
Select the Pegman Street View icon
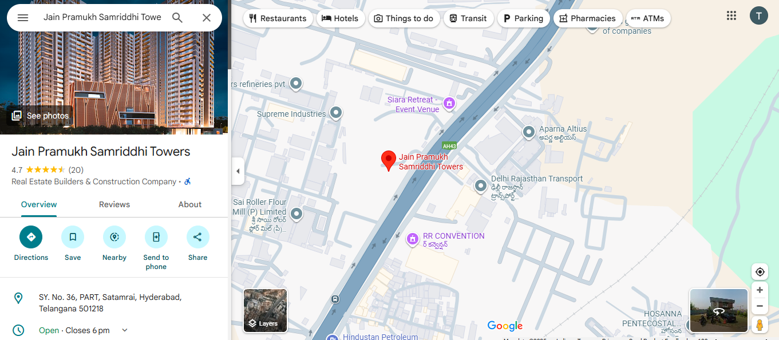pyautogui.click(x=760, y=325)
